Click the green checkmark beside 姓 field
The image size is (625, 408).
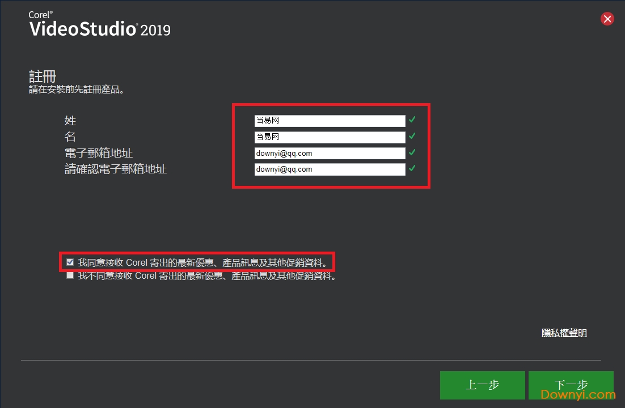(x=412, y=119)
